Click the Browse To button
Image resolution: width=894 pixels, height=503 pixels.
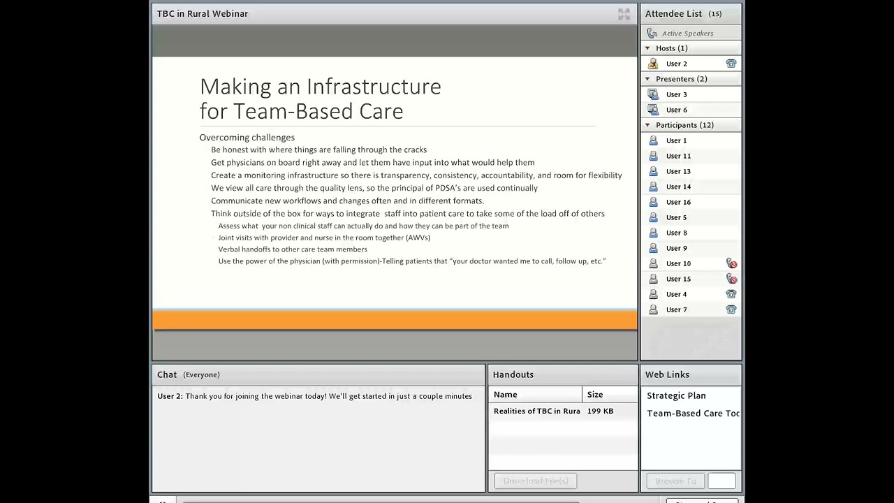(675, 481)
